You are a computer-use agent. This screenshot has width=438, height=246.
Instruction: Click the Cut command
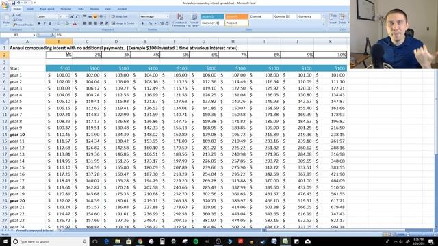pyautogui.click(x=16, y=15)
